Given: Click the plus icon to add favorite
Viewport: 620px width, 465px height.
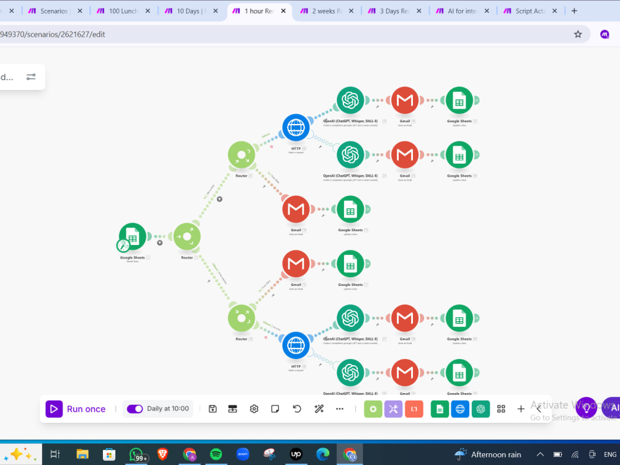Looking at the screenshot, I should click(521, 409).
